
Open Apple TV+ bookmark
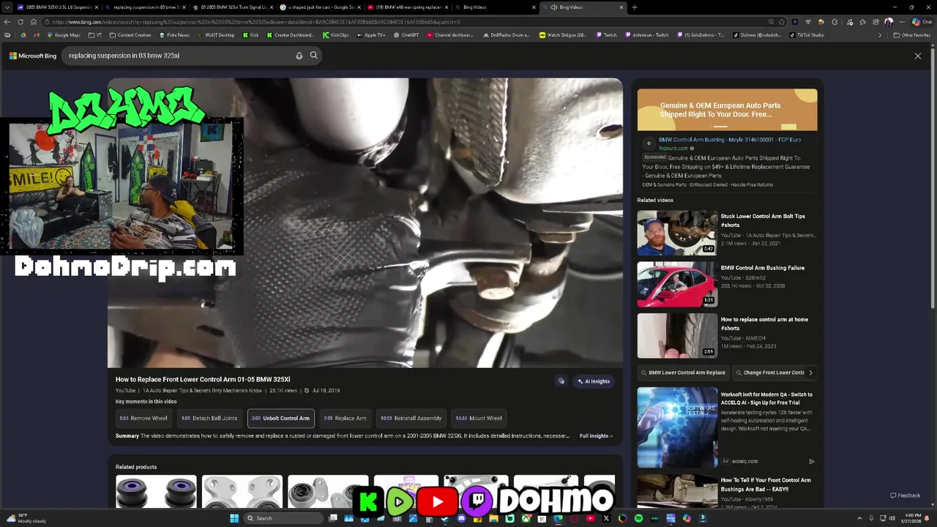(x=370, y=35)
